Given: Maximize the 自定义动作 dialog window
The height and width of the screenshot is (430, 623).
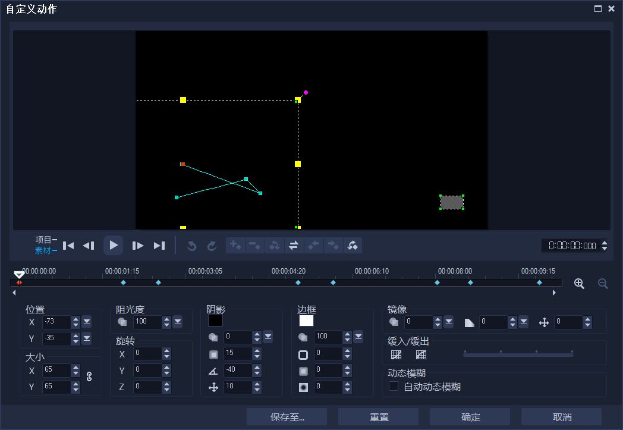Looking at the screenshot, I should pos(597,8).
